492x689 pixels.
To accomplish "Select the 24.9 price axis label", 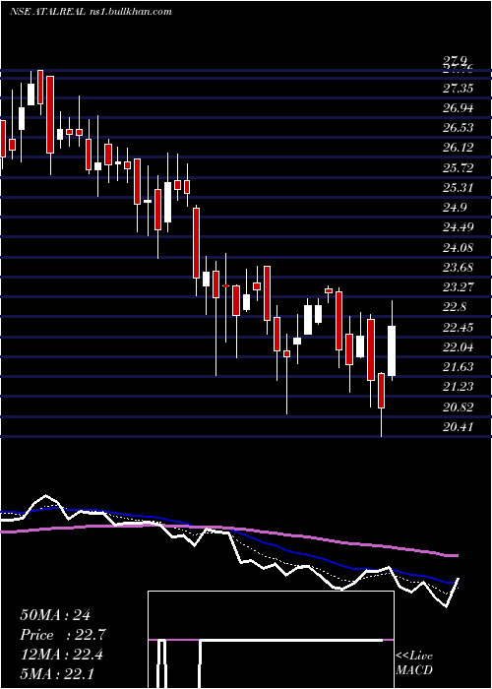I will [455, 208].
